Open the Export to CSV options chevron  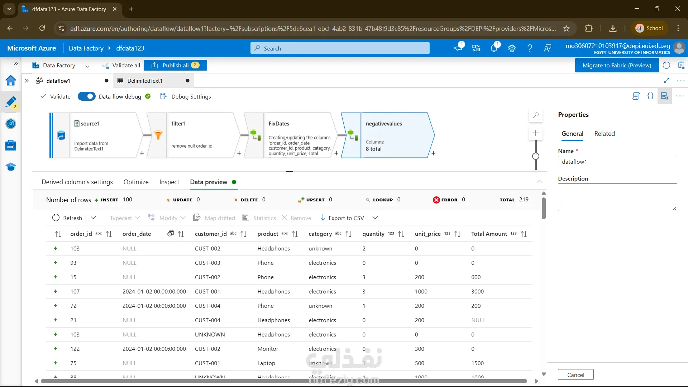click(375, 218)
